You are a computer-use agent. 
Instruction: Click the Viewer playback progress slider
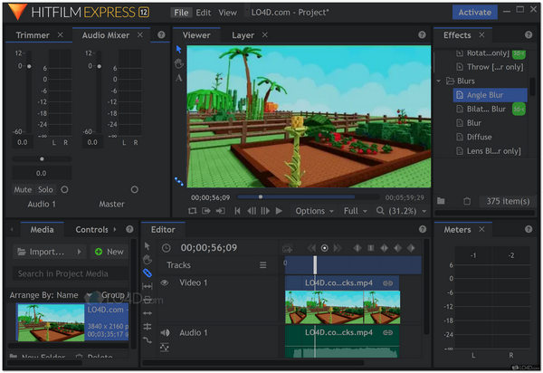coord(309,197)
